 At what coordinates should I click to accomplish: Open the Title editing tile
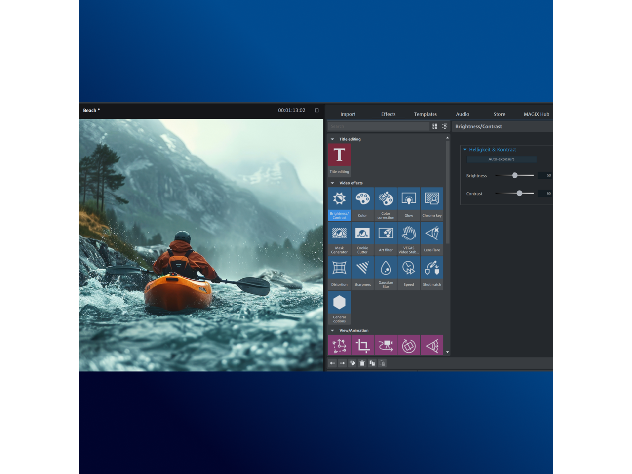pos(339,159)
